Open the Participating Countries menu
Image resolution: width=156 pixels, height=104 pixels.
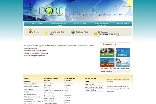101,24
